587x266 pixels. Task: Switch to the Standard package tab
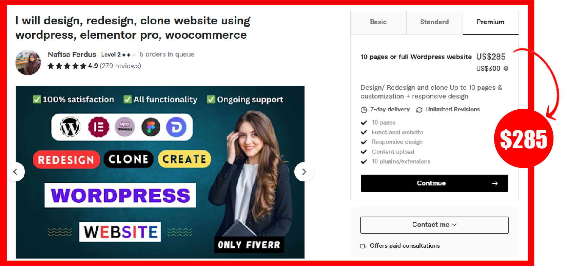[x=434, y=22]
